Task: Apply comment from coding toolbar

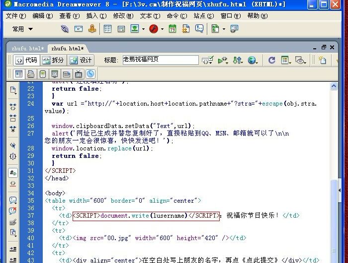Action: [x=13, y=200]
